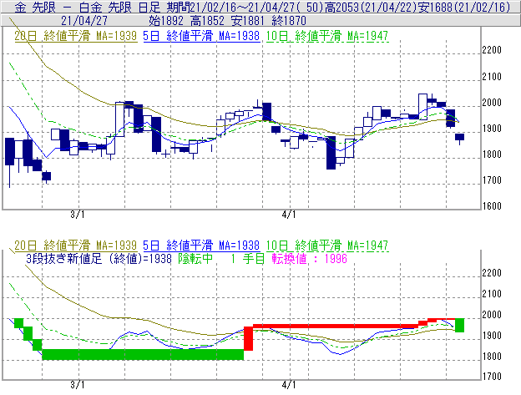
Task: Click the 2000 price label on lower chart
Action: click(x=492, y=315)
